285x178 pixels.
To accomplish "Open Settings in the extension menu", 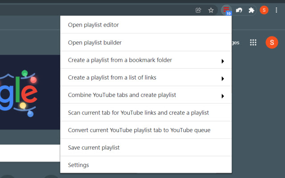I will [x=146, y=165].
